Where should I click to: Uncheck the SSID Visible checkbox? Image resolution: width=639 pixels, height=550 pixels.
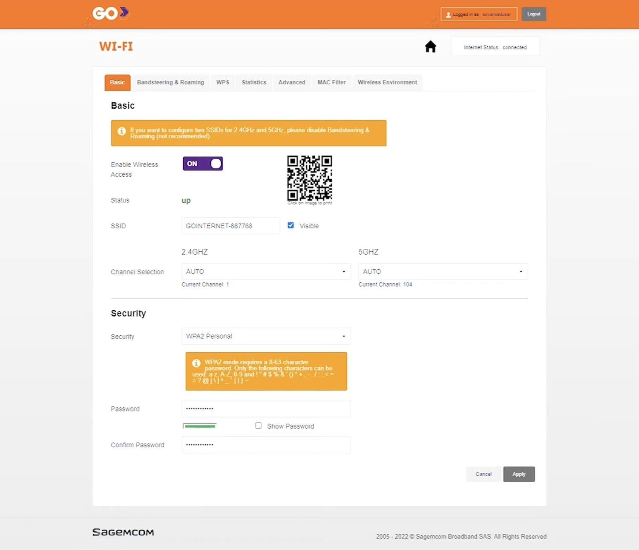click(x=291, y=225)
